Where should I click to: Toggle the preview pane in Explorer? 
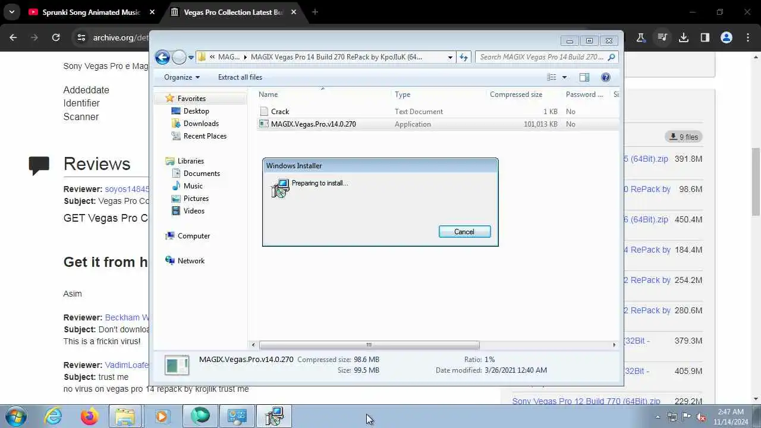[584, 77]
